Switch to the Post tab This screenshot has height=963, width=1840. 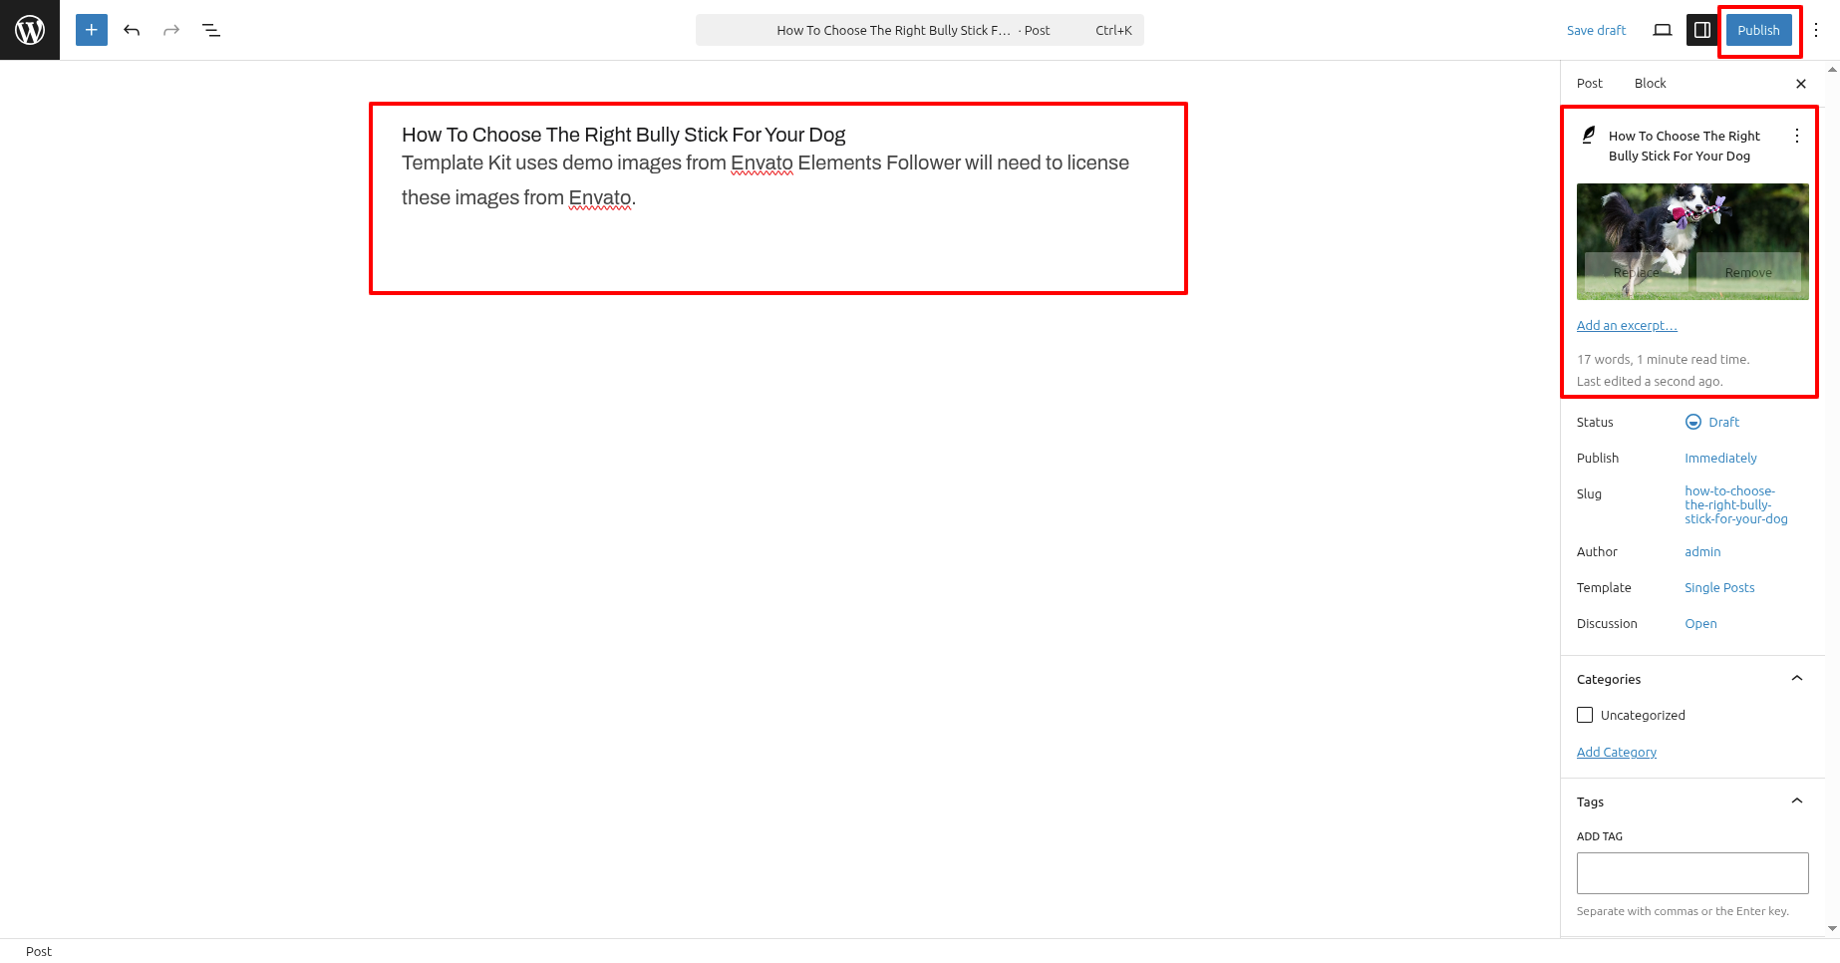coord(1589,84)
